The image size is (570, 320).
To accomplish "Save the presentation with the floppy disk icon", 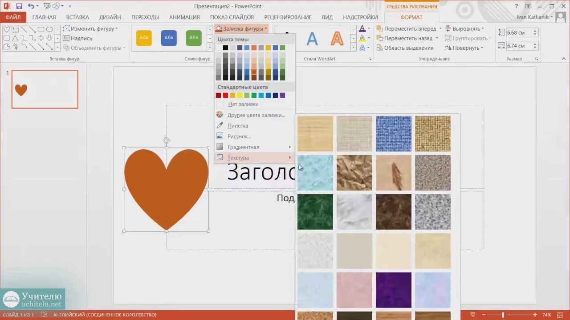I will [19, 6].
